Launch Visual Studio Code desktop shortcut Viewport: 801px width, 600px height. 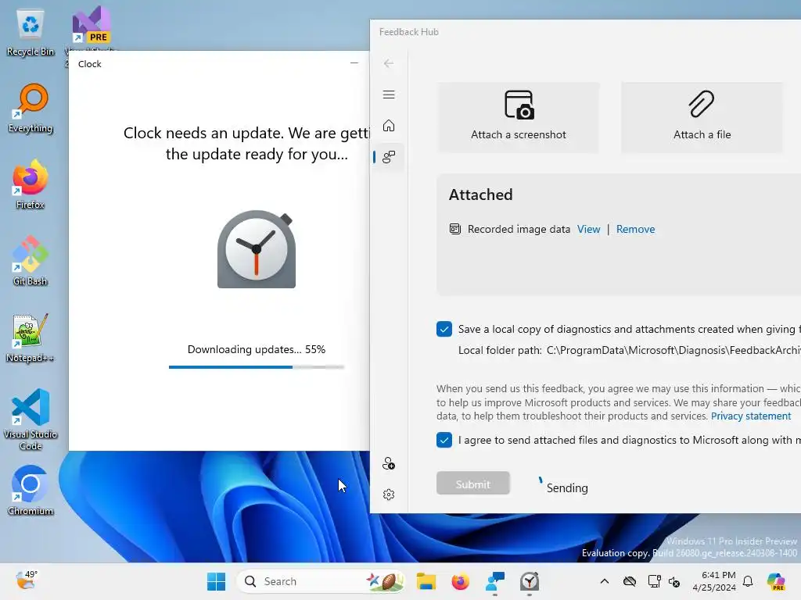click(x=31, y=420)
